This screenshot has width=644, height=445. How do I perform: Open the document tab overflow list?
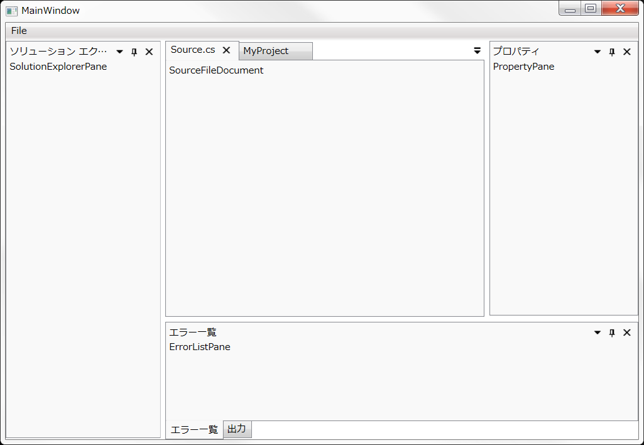[x=477, y=51]
